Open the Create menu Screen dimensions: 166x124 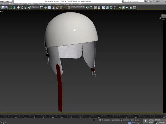pos(4,4)
